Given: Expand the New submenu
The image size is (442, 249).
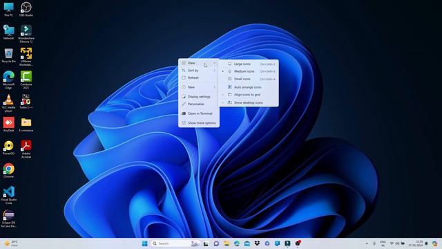Looking at the screenshot, I should pyautogui.click(x=199, y=87).
